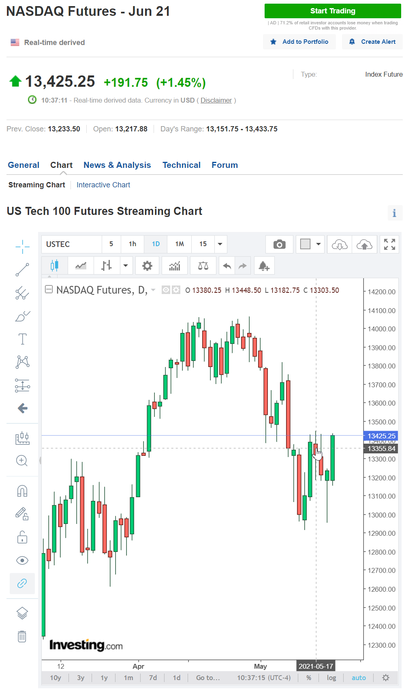Click the camera snapshot icon

click(x=279, y=244)
